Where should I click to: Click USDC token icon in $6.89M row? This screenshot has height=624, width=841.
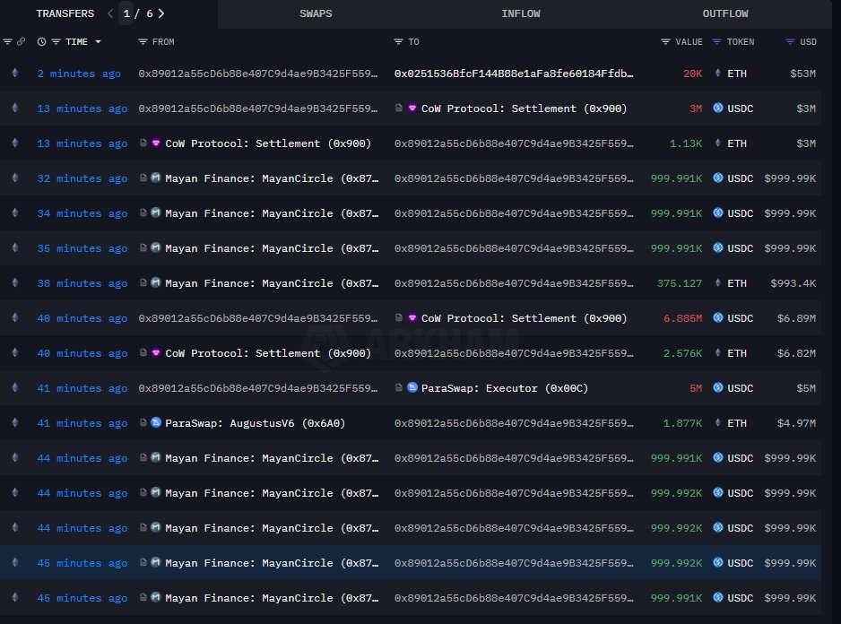pyautogui.click(x=717, y=317)
